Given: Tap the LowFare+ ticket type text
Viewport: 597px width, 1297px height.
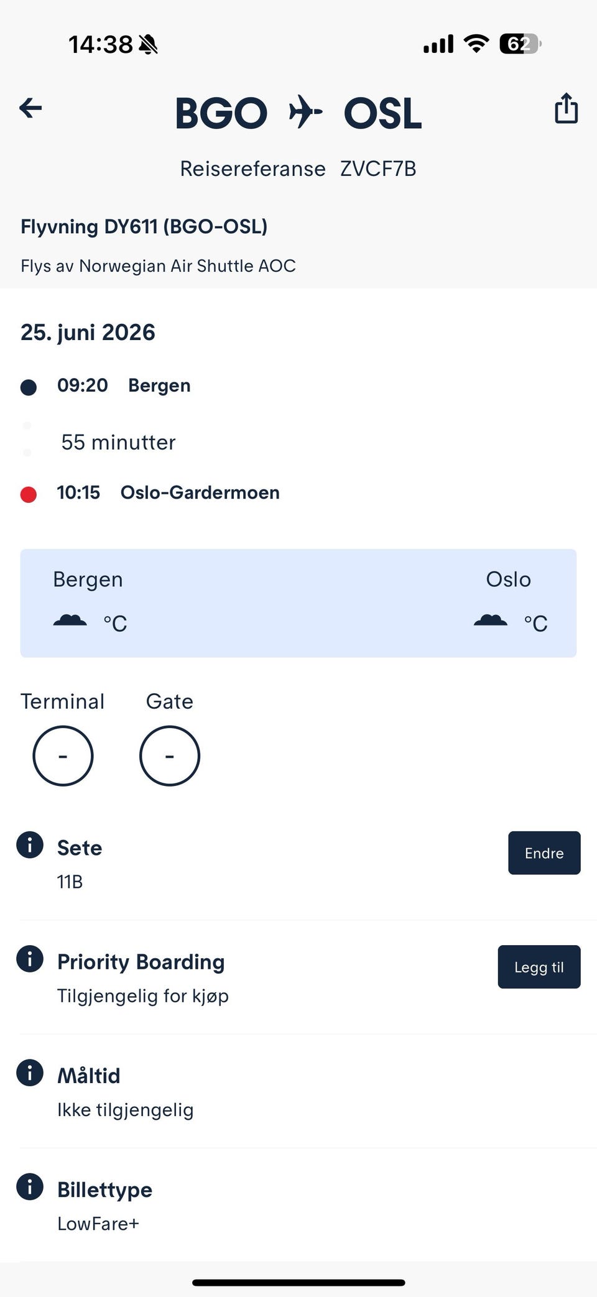Looking at the screenshot, I should tap(98, 1224).
